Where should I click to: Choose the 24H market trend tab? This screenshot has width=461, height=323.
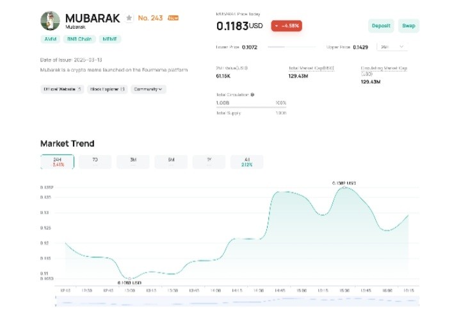coord(57,161)
